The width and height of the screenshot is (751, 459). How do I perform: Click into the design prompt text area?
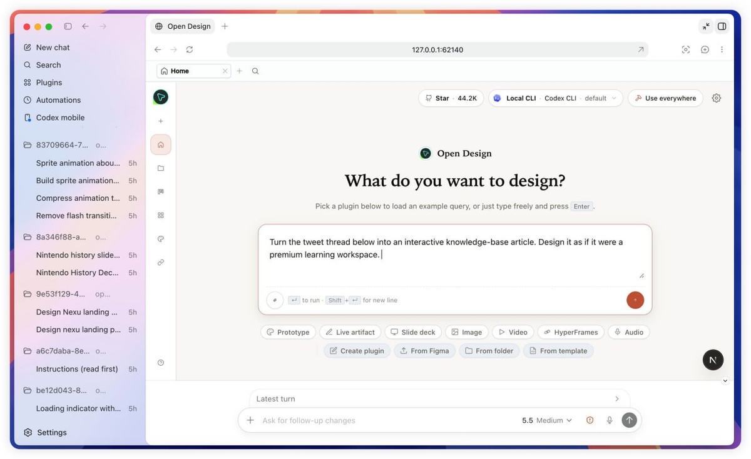pyautogui.click(x=455, y=255)
